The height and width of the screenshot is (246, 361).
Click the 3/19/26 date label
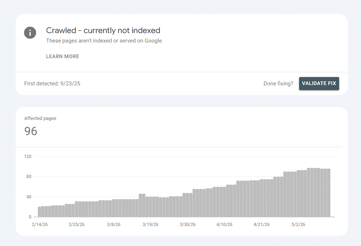(x=150, y=225)
